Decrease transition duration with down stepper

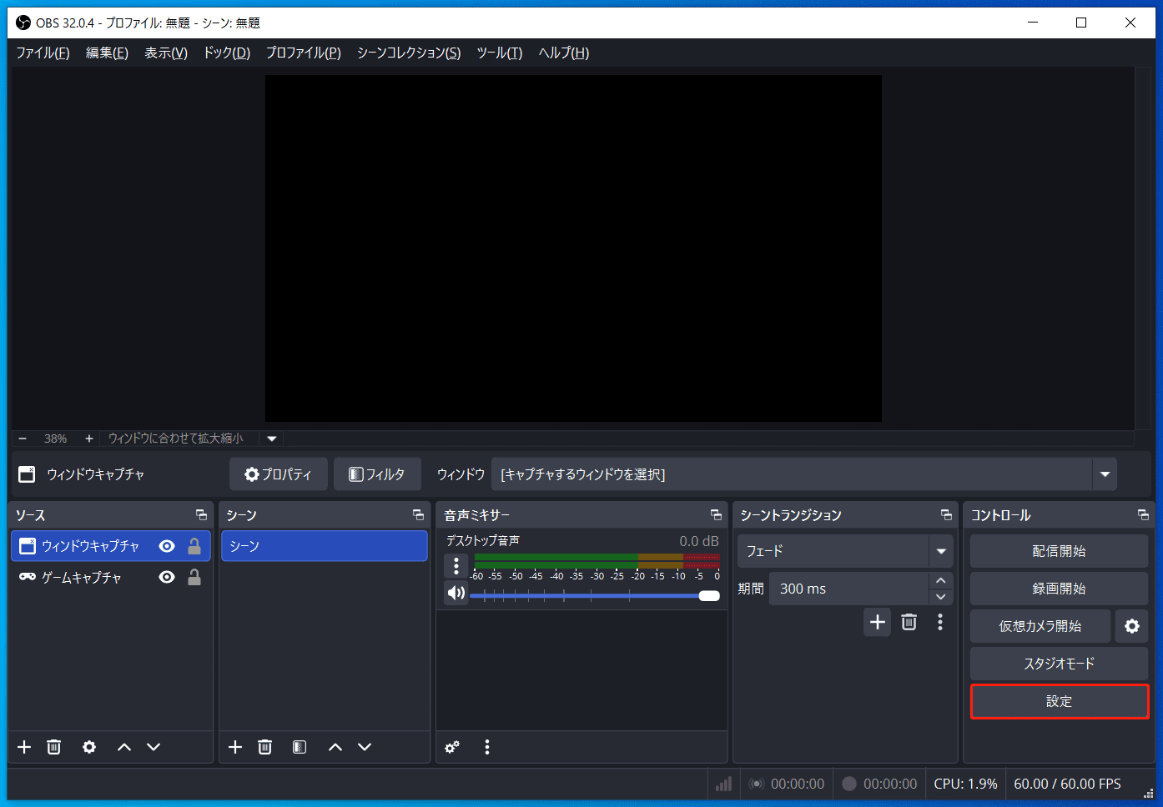coord(941,597)
